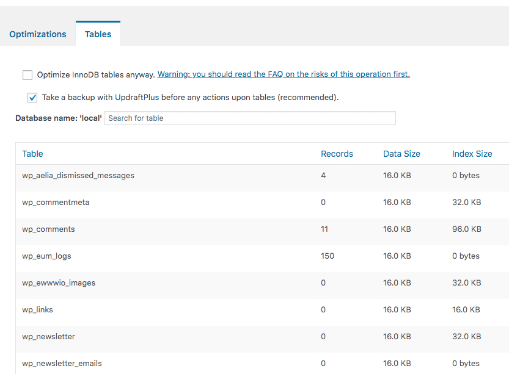This screenshot has height=374, width=509.
Task: Click the wp_links table name
Action: point(37,310)
